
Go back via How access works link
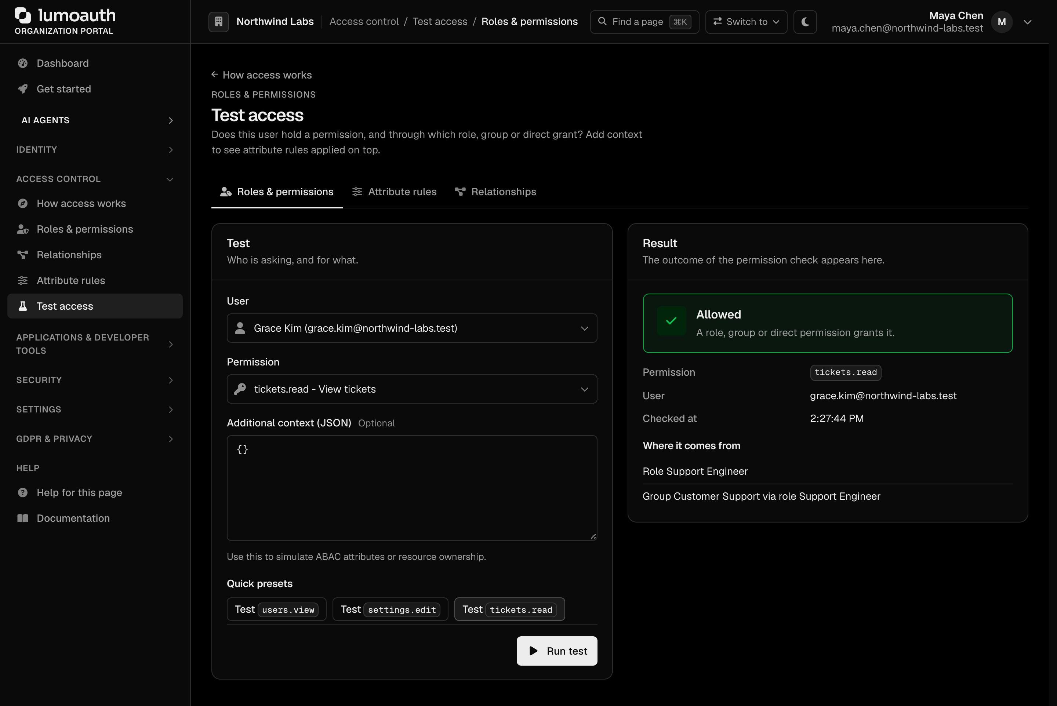tap(262, 75)
